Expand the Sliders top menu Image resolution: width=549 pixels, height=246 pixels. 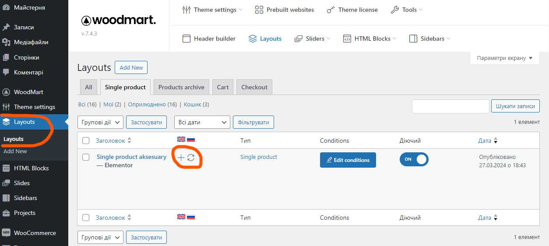312,39
